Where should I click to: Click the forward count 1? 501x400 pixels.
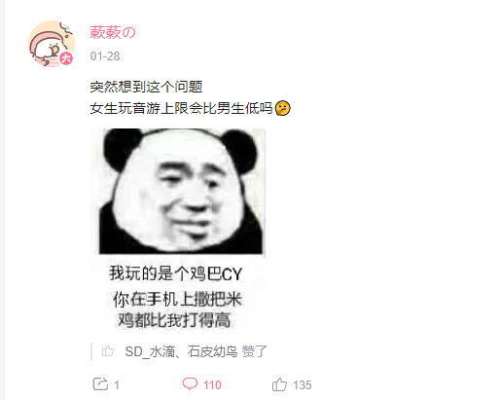pyautogui.click(x=117, y=385)
